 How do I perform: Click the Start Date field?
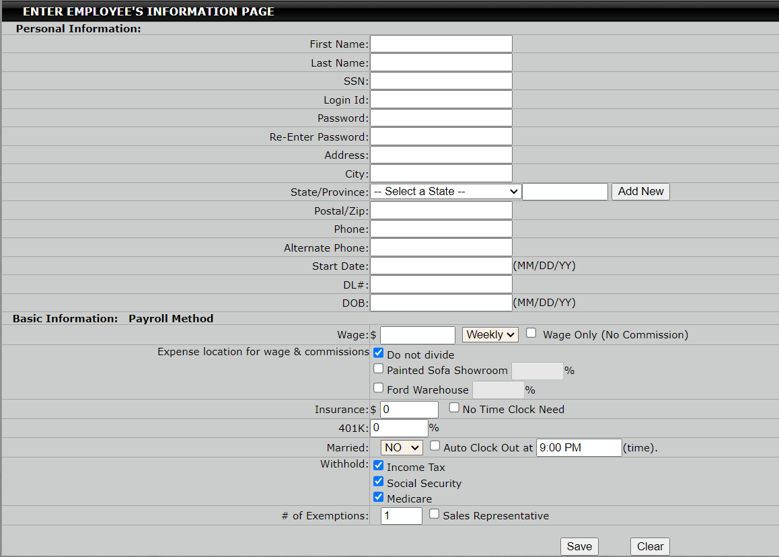click(x=441, y=266)
